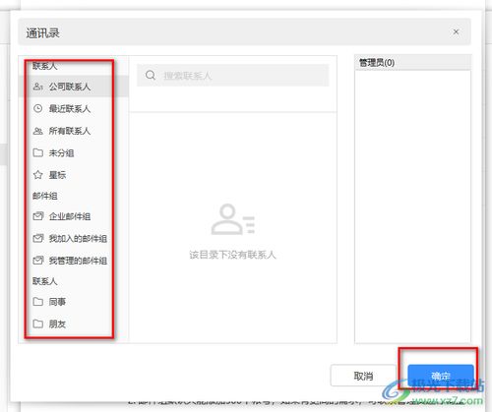The width and height of the screenshot is (492, 412).
Task: Click the person icon beside 公司联系人
Action: coord(38,87)
